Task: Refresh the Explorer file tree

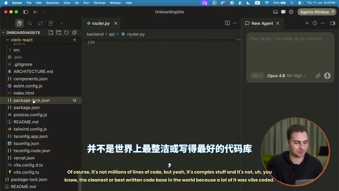Action: coord(66,33)
